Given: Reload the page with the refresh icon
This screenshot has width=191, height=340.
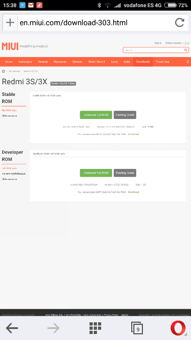Looking at the screenshot, I should (180, 23).
